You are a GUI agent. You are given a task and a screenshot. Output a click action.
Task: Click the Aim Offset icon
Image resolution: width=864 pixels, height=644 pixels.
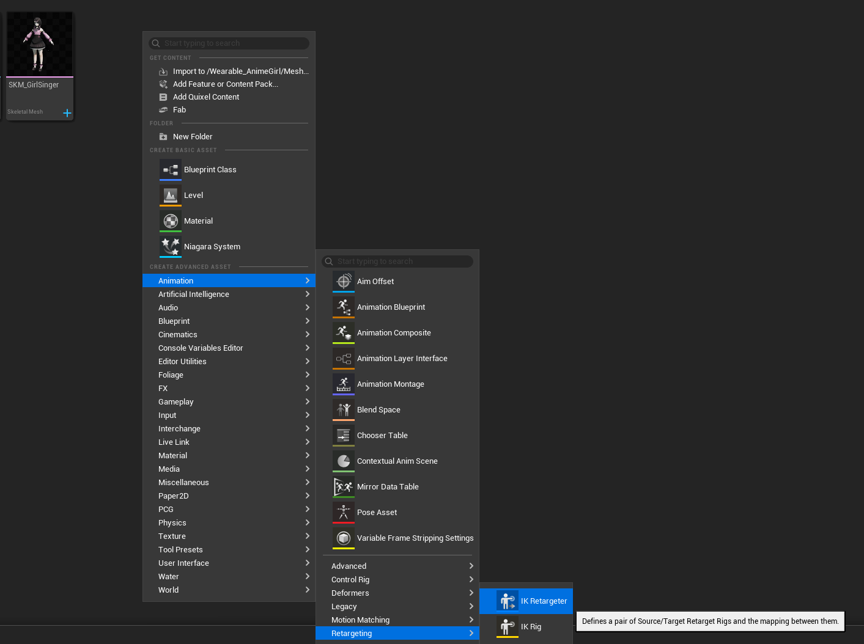(343, 281)
